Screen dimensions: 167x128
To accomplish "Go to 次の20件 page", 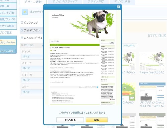I will pos(130,46).
